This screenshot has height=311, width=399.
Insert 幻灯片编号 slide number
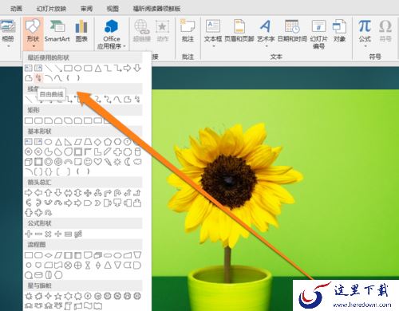pyautogui.click(x=318, y=34)
